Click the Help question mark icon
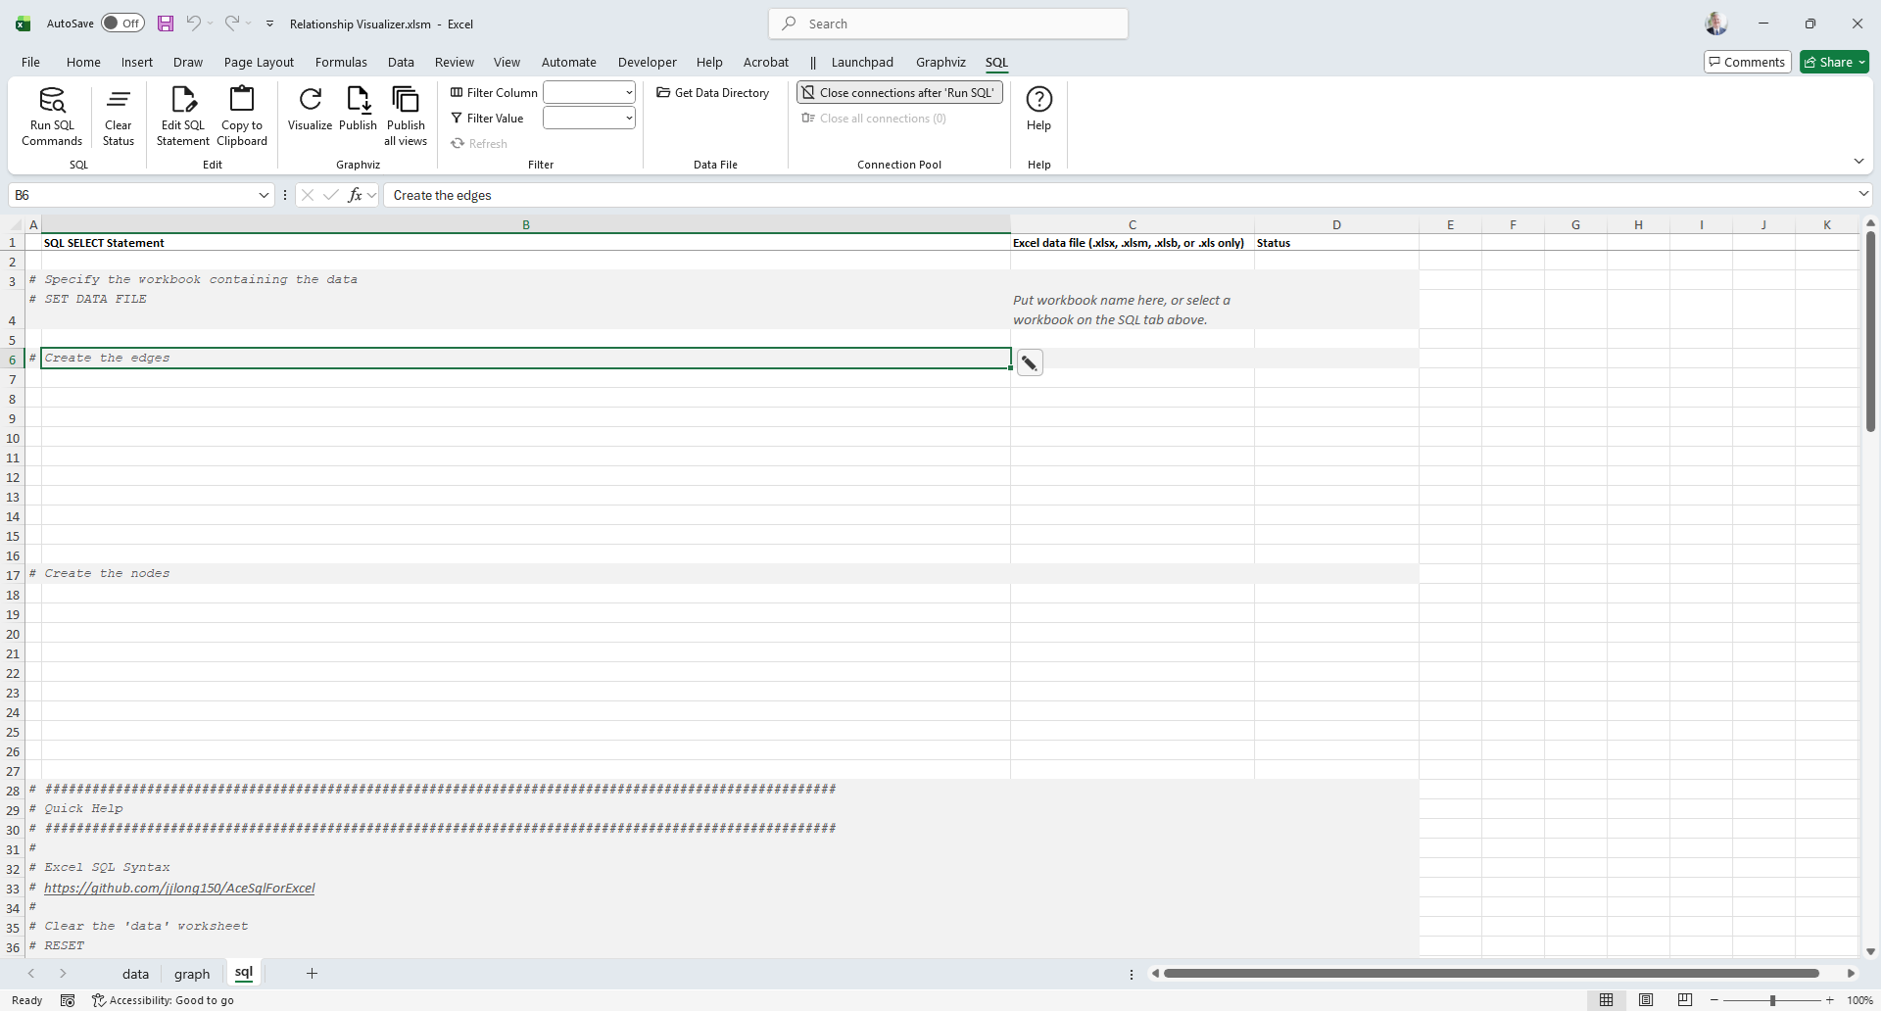 coord(1038,100)
